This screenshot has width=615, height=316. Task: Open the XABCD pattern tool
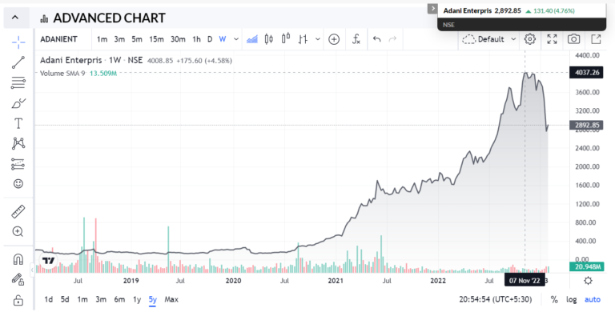18,143
